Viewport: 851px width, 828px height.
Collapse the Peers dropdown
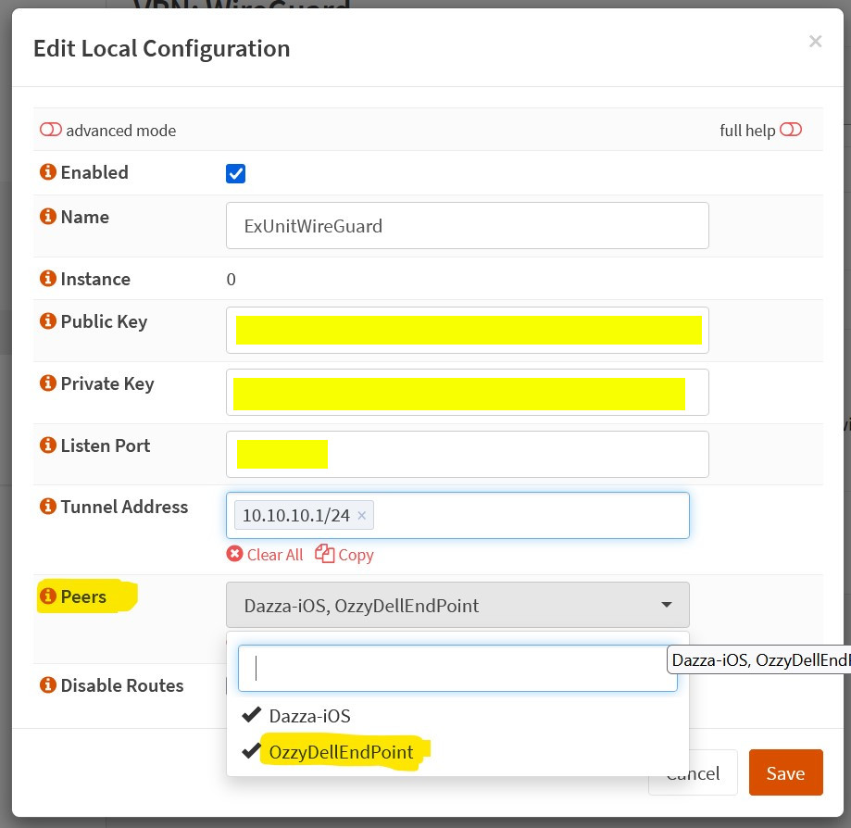pyautogui.click(x=457, y=605)
